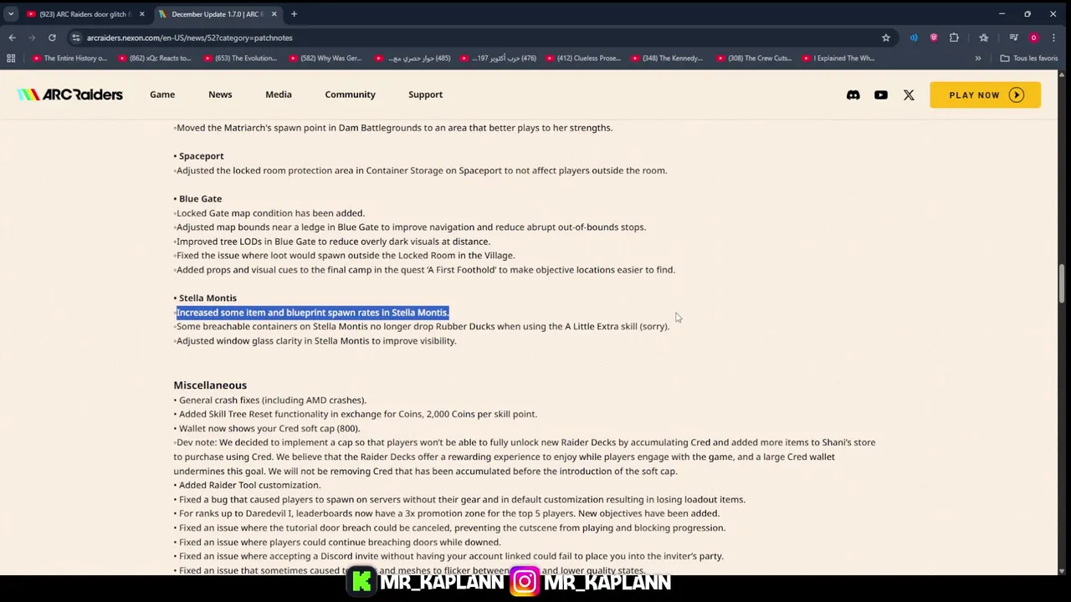Open the Media menu

coord(279,94)
